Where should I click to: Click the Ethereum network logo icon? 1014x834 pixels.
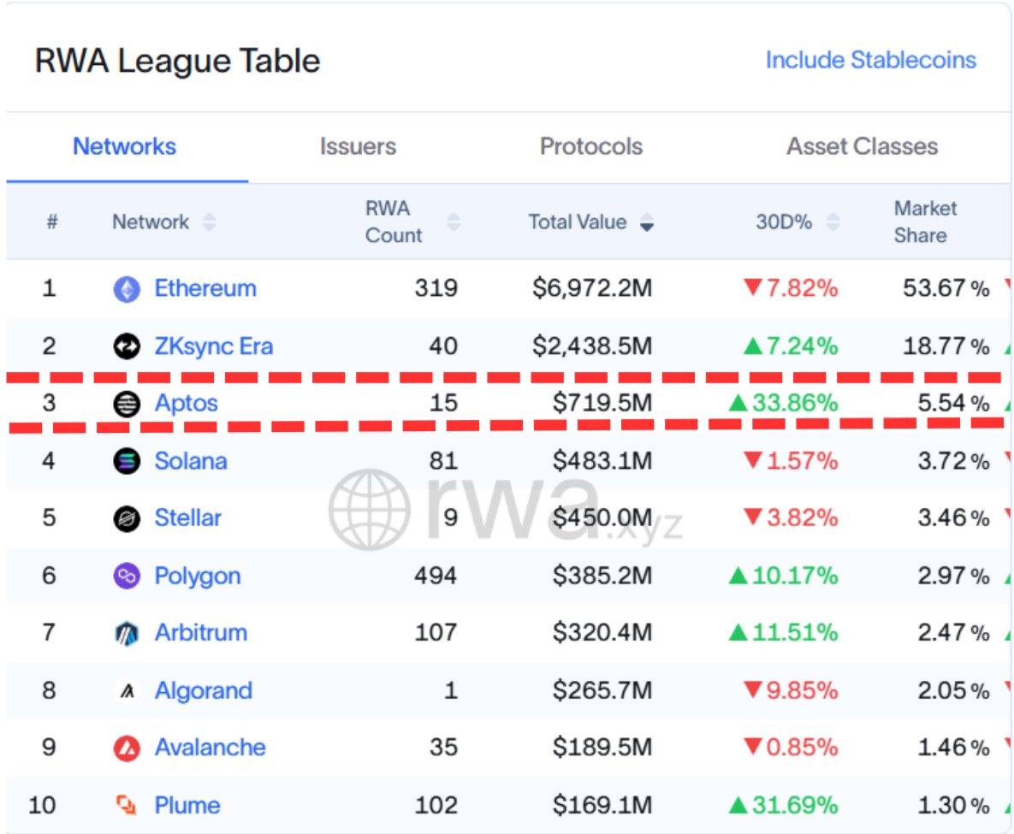[x=127, y=289]
